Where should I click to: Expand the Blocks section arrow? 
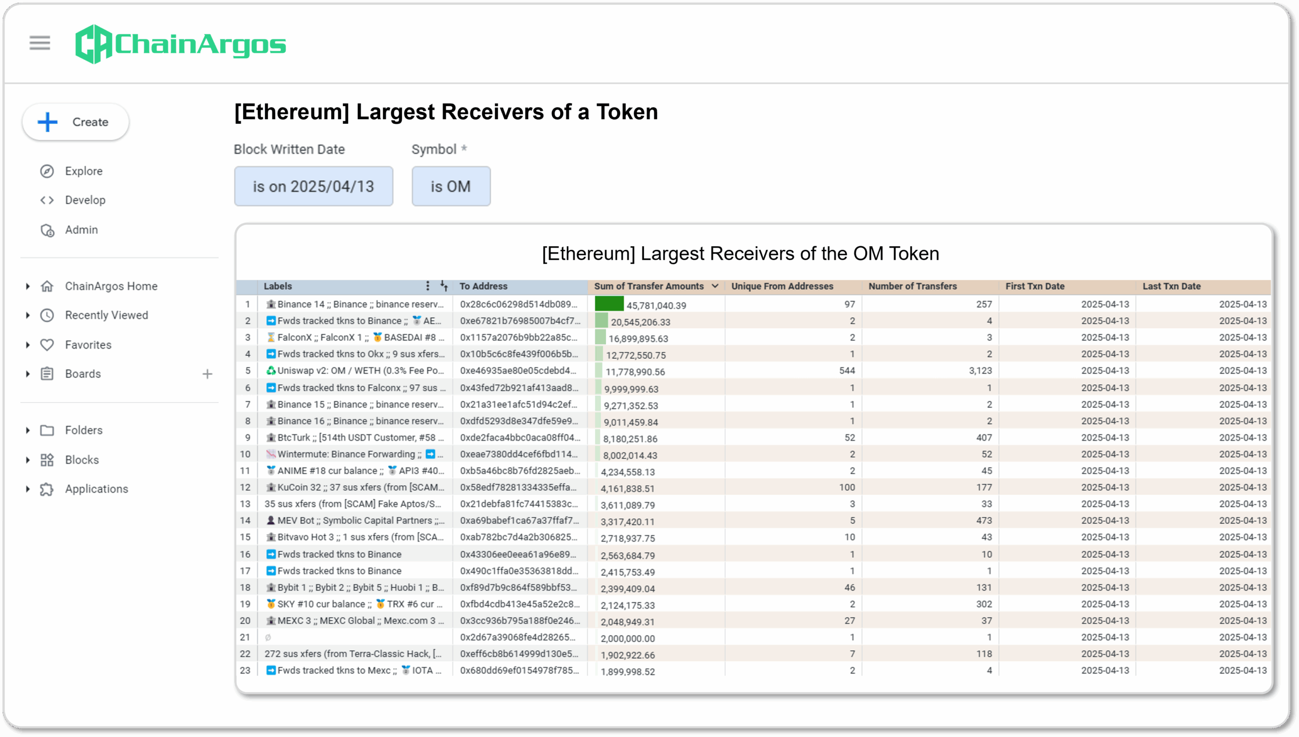pyautogui.click(x=28, y=460)
